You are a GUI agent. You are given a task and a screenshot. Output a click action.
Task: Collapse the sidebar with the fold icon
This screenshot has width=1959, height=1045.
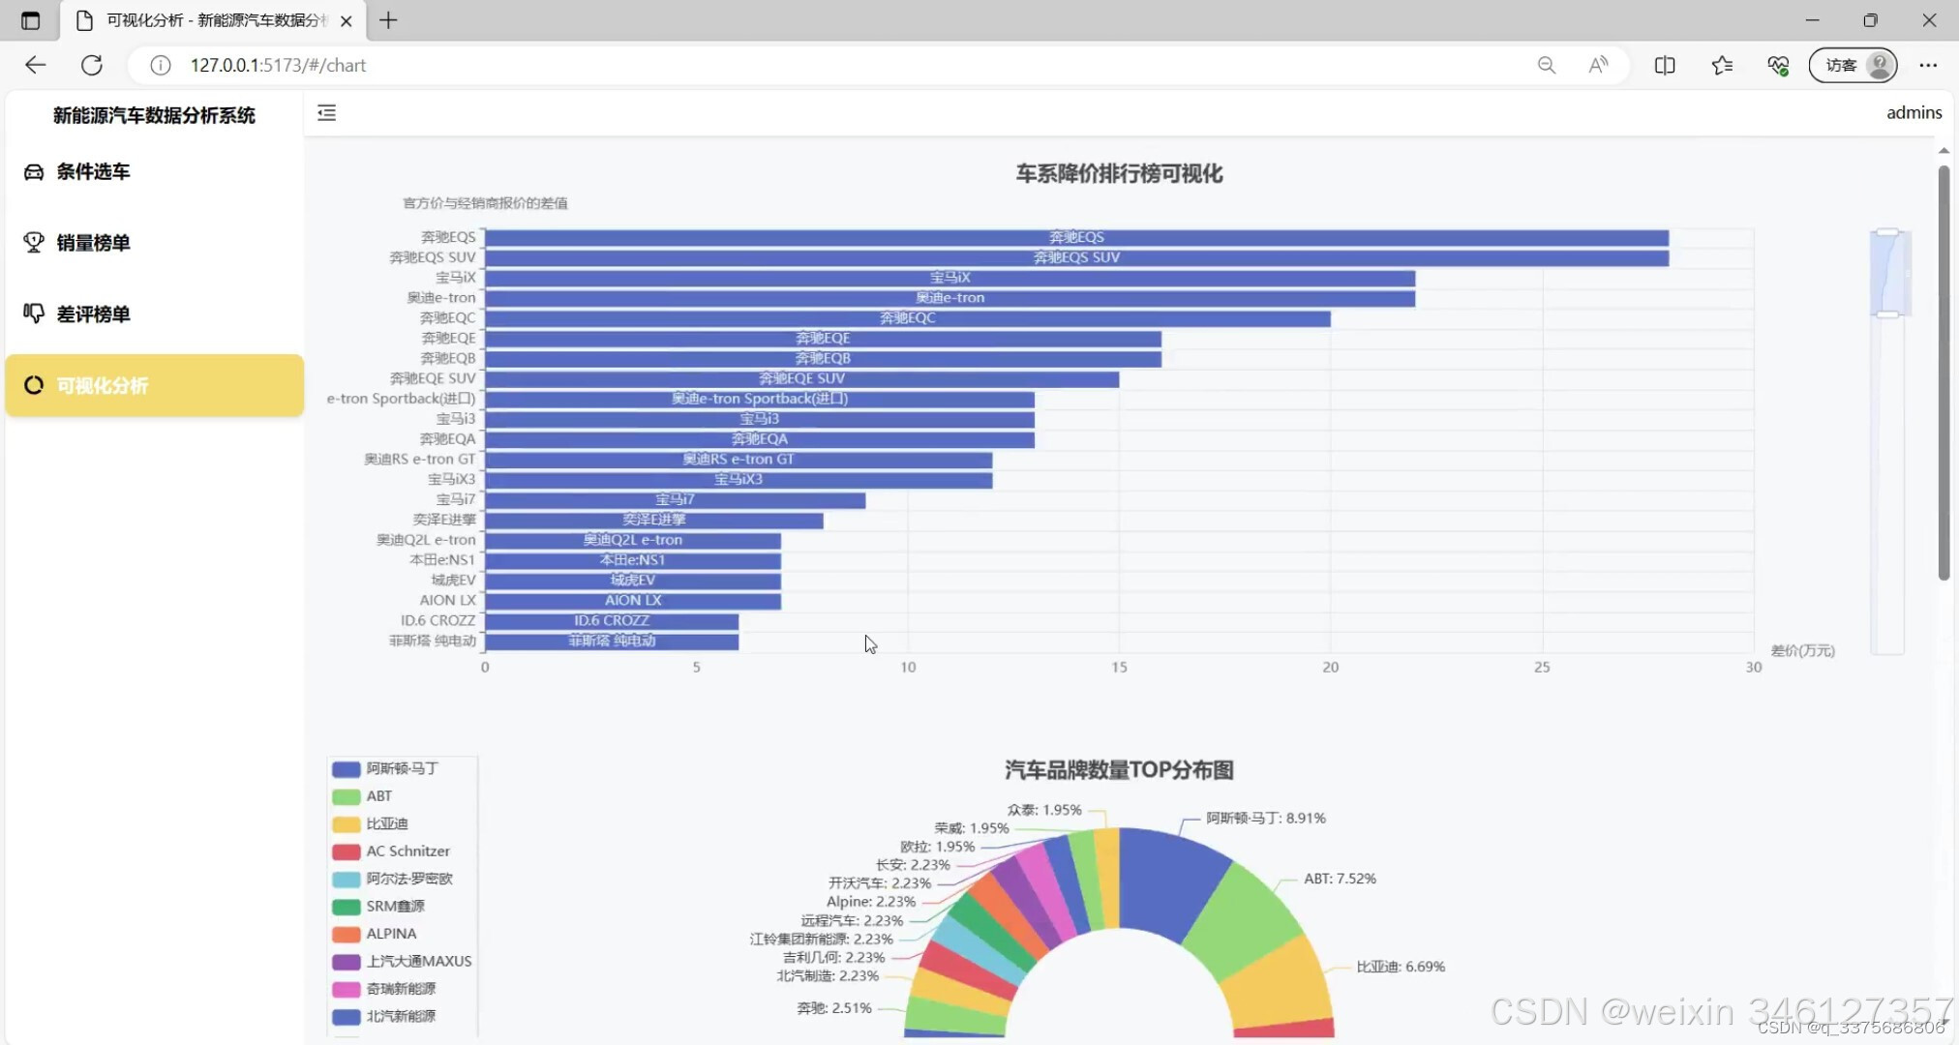click(x=327, y=113)
